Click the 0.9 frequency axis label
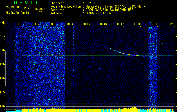 [2, 64]
